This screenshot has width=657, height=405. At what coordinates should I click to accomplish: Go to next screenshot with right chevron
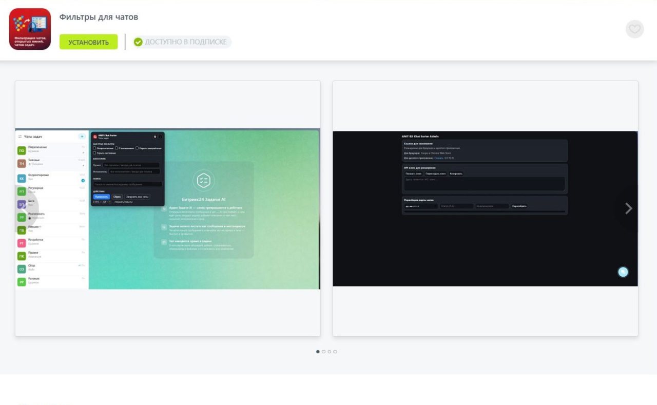pos(628,208)
